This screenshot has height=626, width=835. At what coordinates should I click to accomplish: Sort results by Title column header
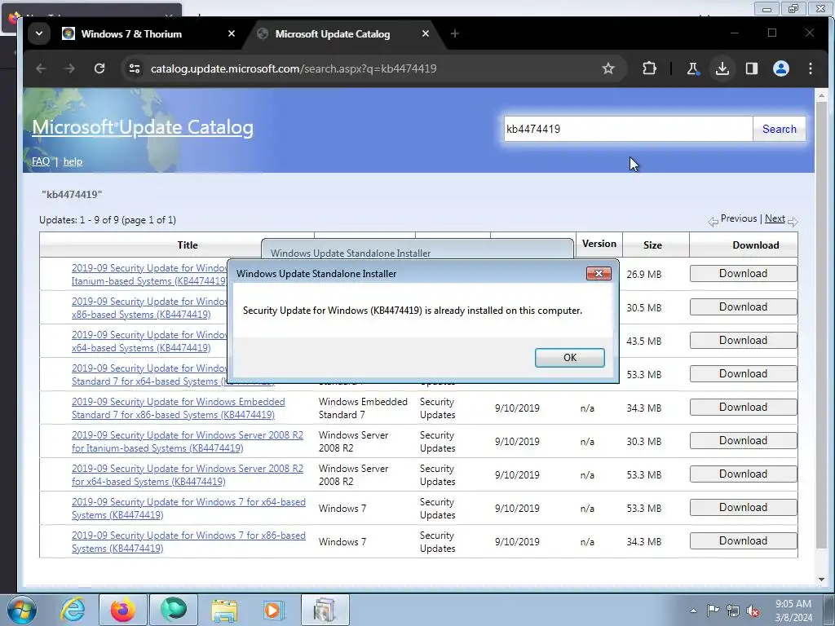pyautogui.click(x=187, y=245)
